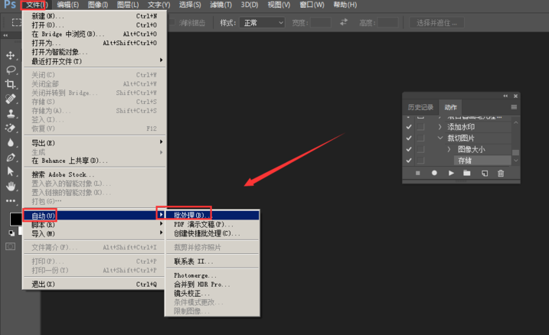
Task: Delete action with trash icon
Action: tap(501, 173)
